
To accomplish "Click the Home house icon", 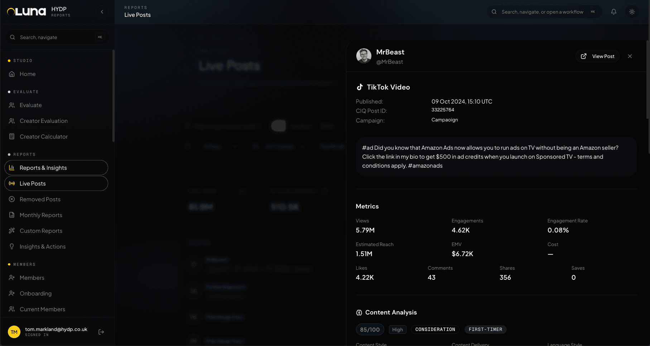I will click(x=12, y=74).
